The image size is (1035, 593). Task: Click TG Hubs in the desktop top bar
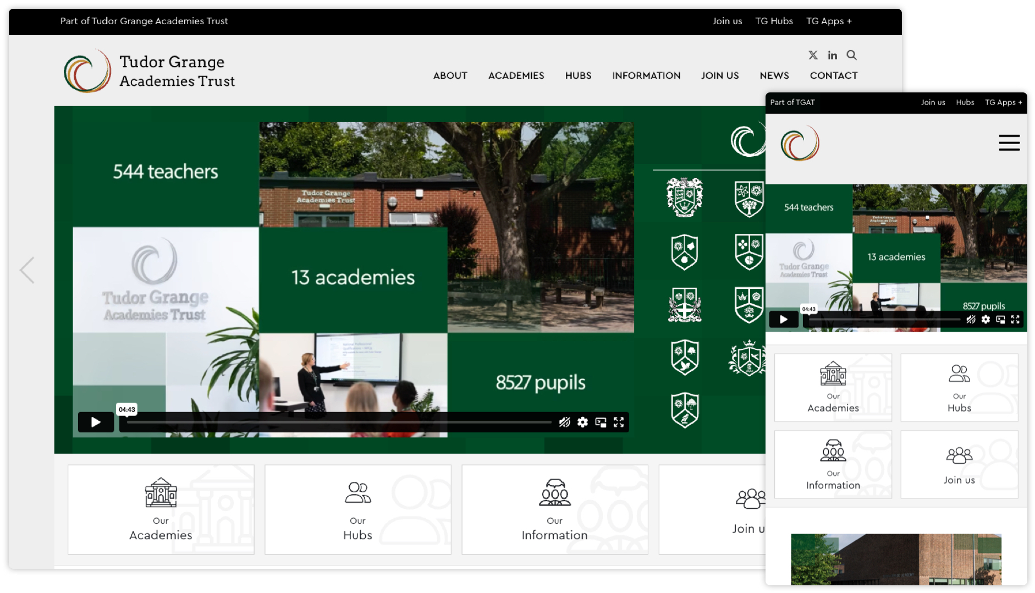click(x=774, y=21)
